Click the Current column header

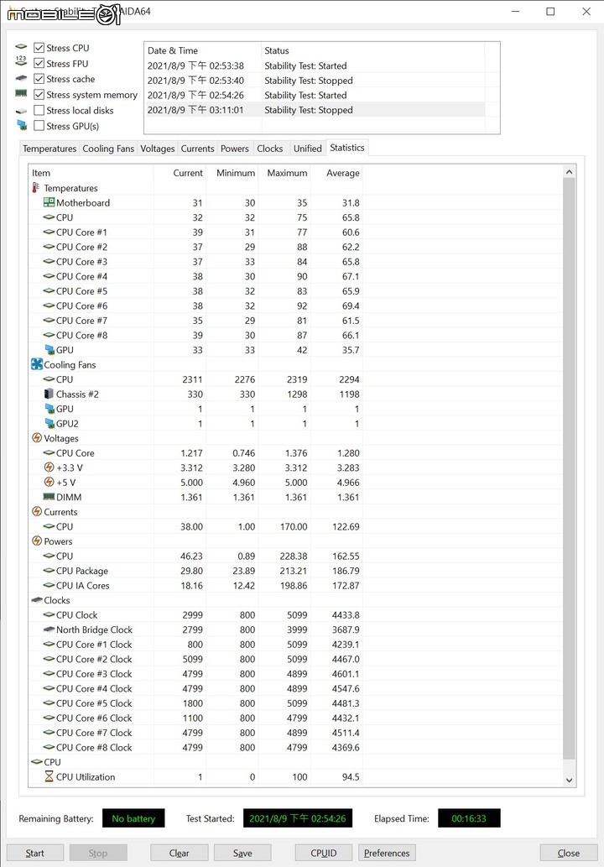(x=180, y=173)
